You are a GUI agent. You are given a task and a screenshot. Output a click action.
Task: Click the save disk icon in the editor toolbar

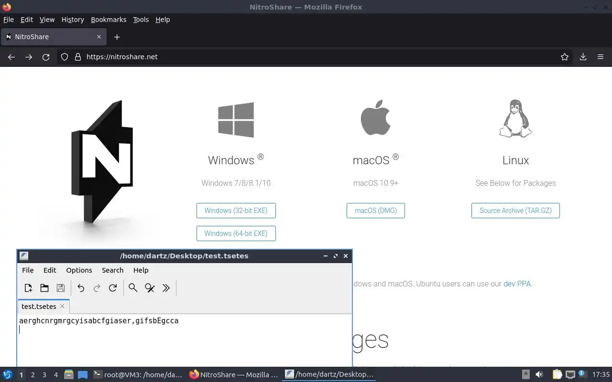[61, 288]
